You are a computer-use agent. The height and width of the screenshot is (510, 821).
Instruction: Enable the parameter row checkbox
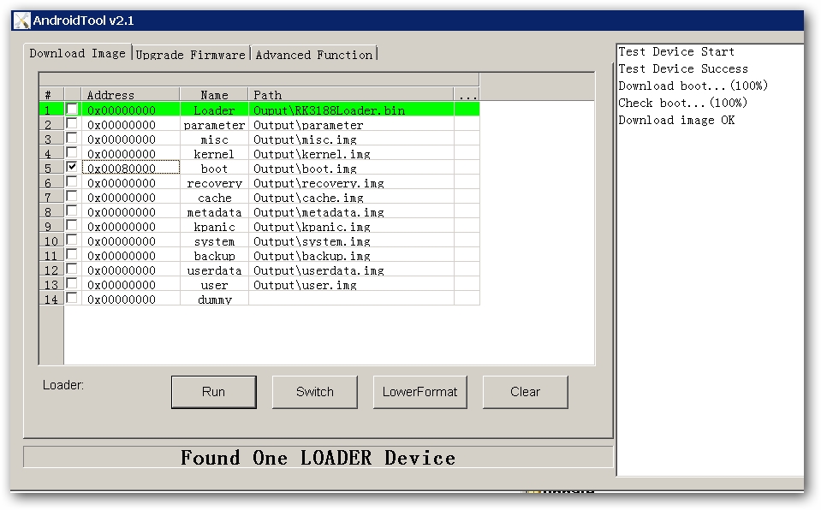pyautogui.click(x=72, y=123)
